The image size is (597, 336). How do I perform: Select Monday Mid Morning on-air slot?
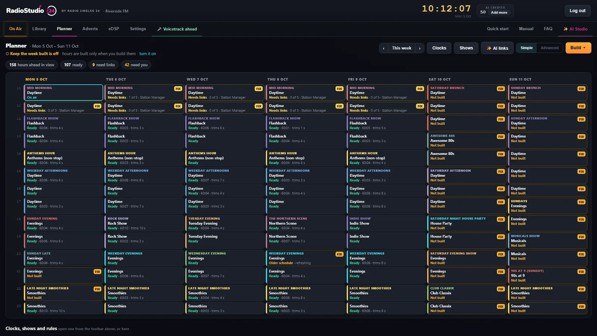(x=63, y=93)
